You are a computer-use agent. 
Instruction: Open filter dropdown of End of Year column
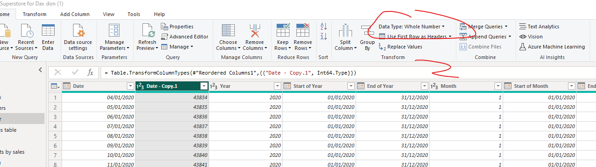(424, 86)
